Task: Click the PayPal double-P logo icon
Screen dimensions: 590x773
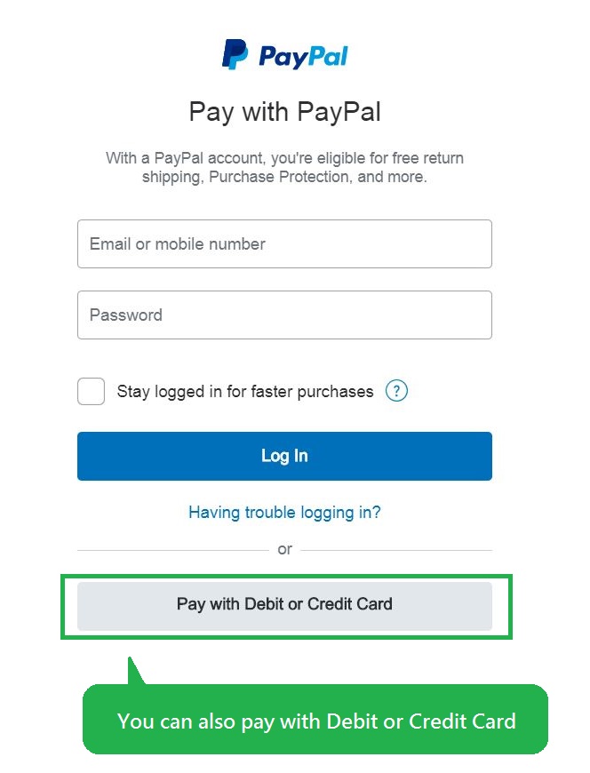Action: pyautogui.click(x=235, y=54)
